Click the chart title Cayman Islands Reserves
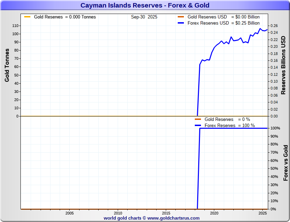Screen dimensions: 290x222 [145, 5]
